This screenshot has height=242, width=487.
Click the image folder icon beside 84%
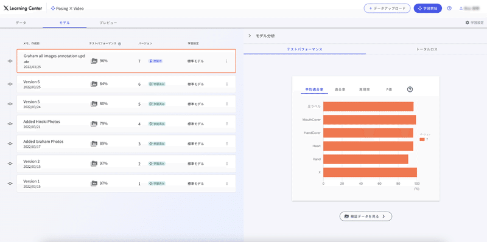coord(94,84)
